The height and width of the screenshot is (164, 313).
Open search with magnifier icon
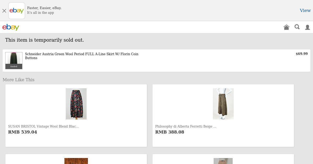point(297,27)
